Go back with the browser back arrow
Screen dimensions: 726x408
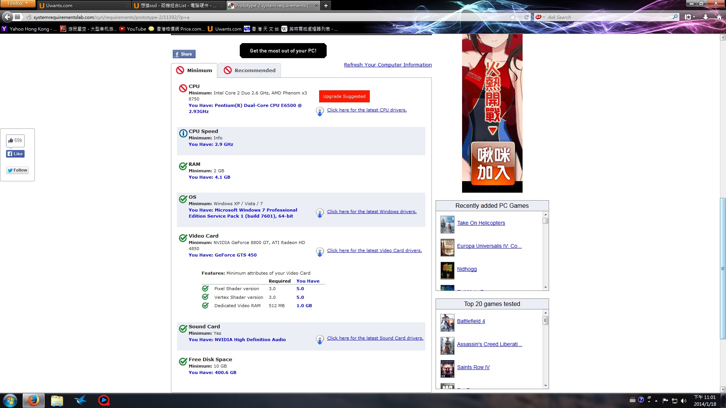7,17
